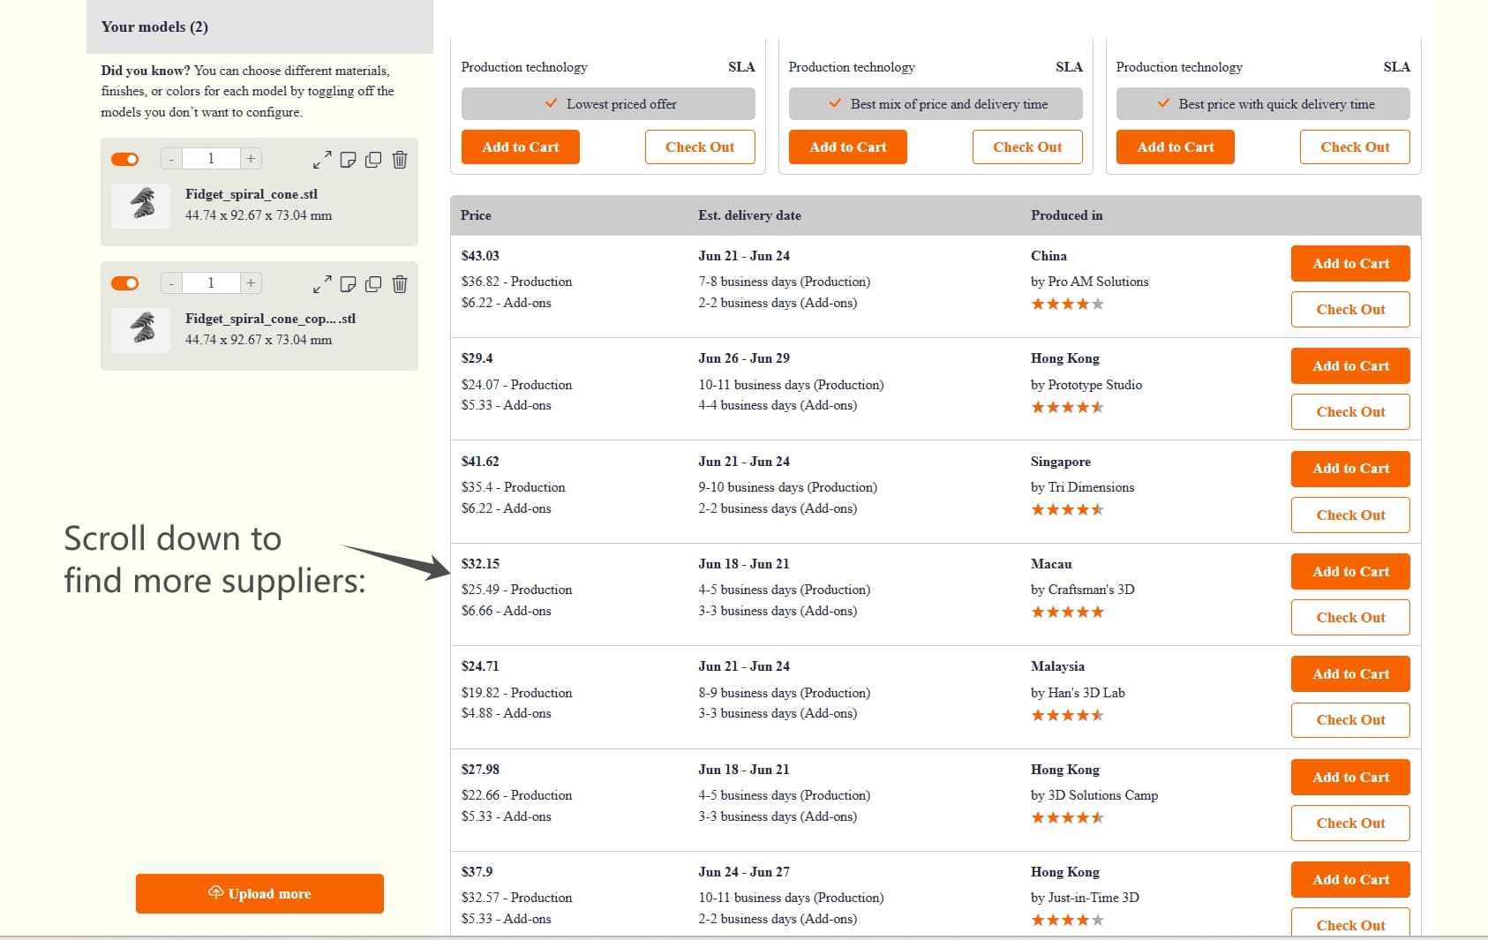Select Best price with quick delivery time

(1263, 103)
